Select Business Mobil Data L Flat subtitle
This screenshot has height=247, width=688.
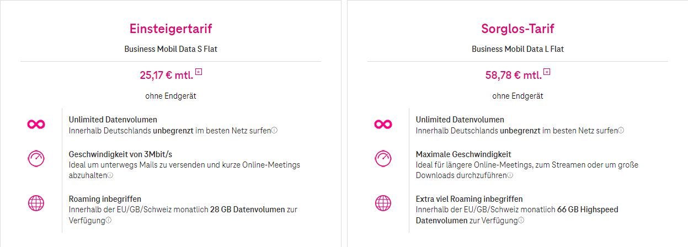(518, 49)
